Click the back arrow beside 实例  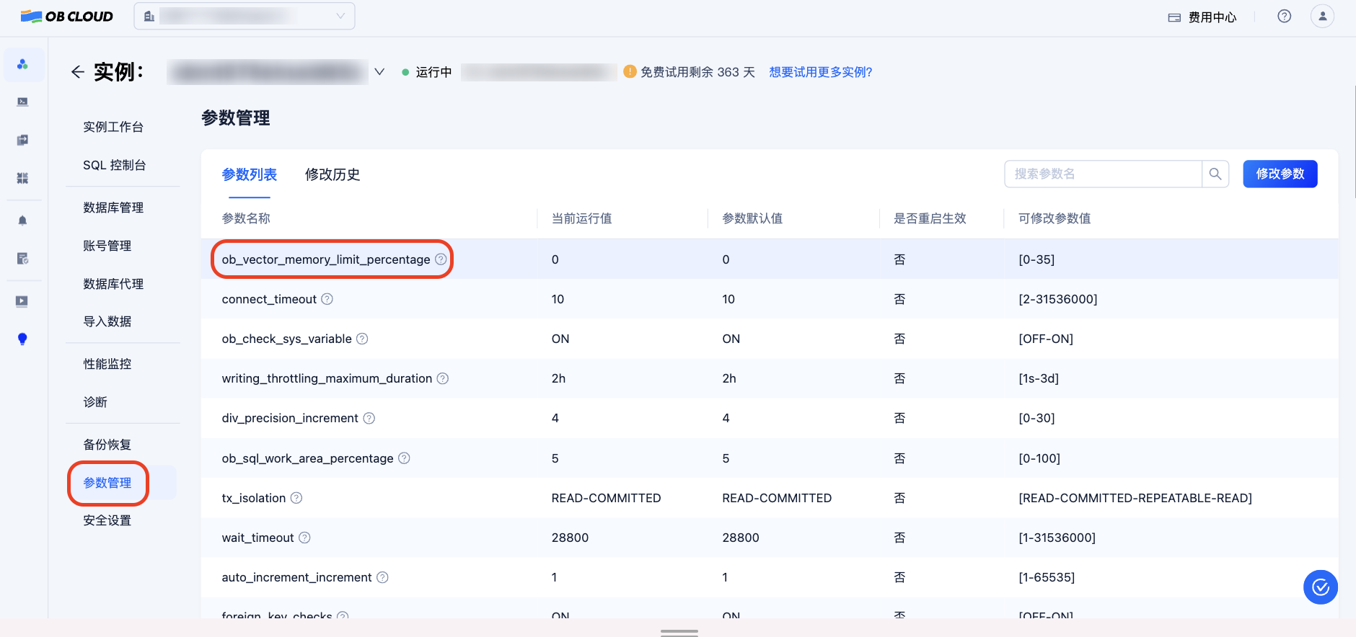click(x=78, y=72)
